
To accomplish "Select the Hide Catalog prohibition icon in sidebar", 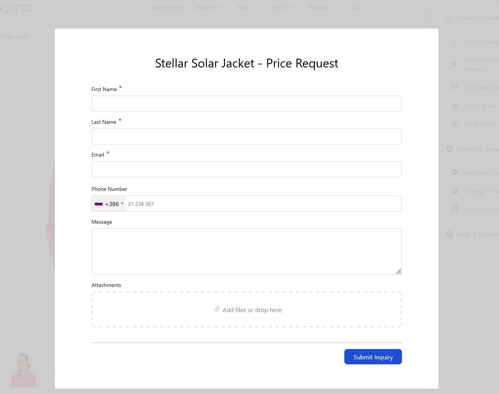I will point(454,41).
